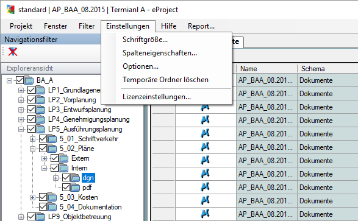Toggle the LP4_Genehmigungsplanung checkbox
The height and width of the screenshot is (221, 358).
pos(31,119)
